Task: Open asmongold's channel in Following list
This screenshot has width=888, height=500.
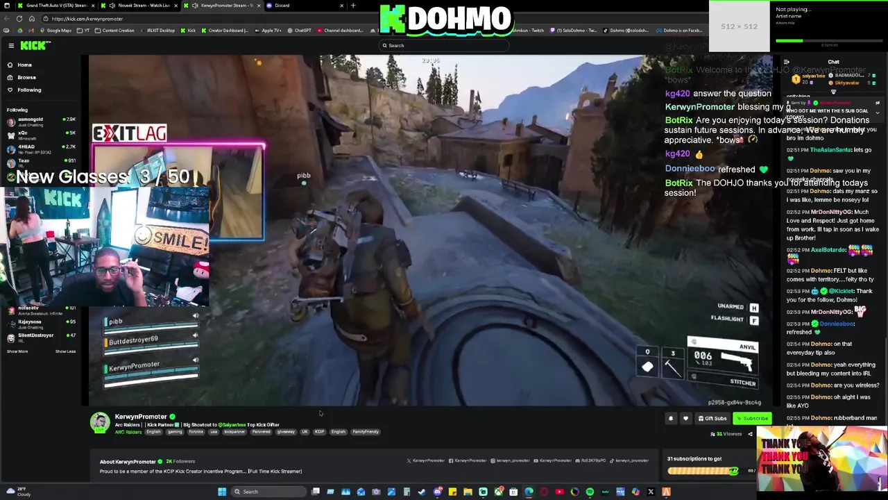Action: coord(42,121)
